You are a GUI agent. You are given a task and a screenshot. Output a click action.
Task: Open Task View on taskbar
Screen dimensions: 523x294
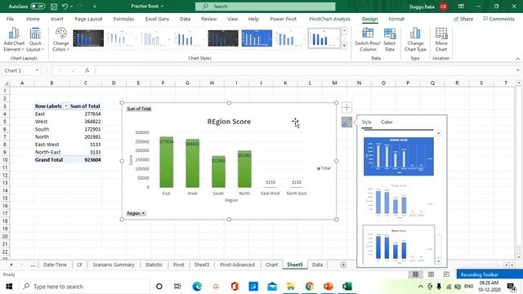point(177,287)
